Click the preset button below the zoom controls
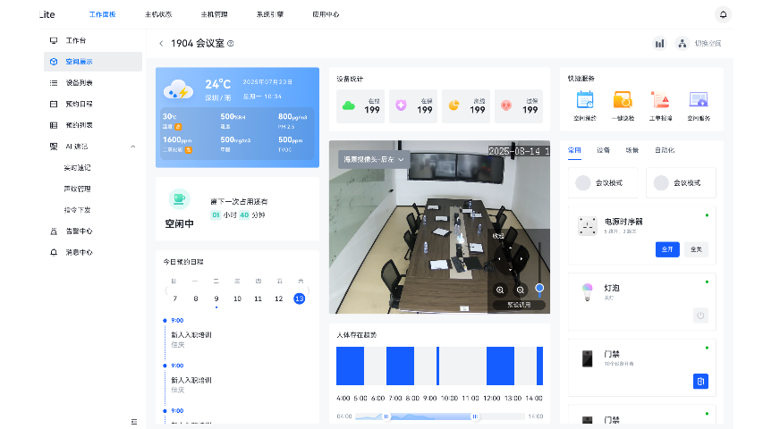This screenshot has width=763, height=429. [x=519, y=305]
